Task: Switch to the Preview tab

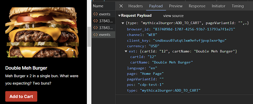Action: pyautogui.click(x=176, y=6)
